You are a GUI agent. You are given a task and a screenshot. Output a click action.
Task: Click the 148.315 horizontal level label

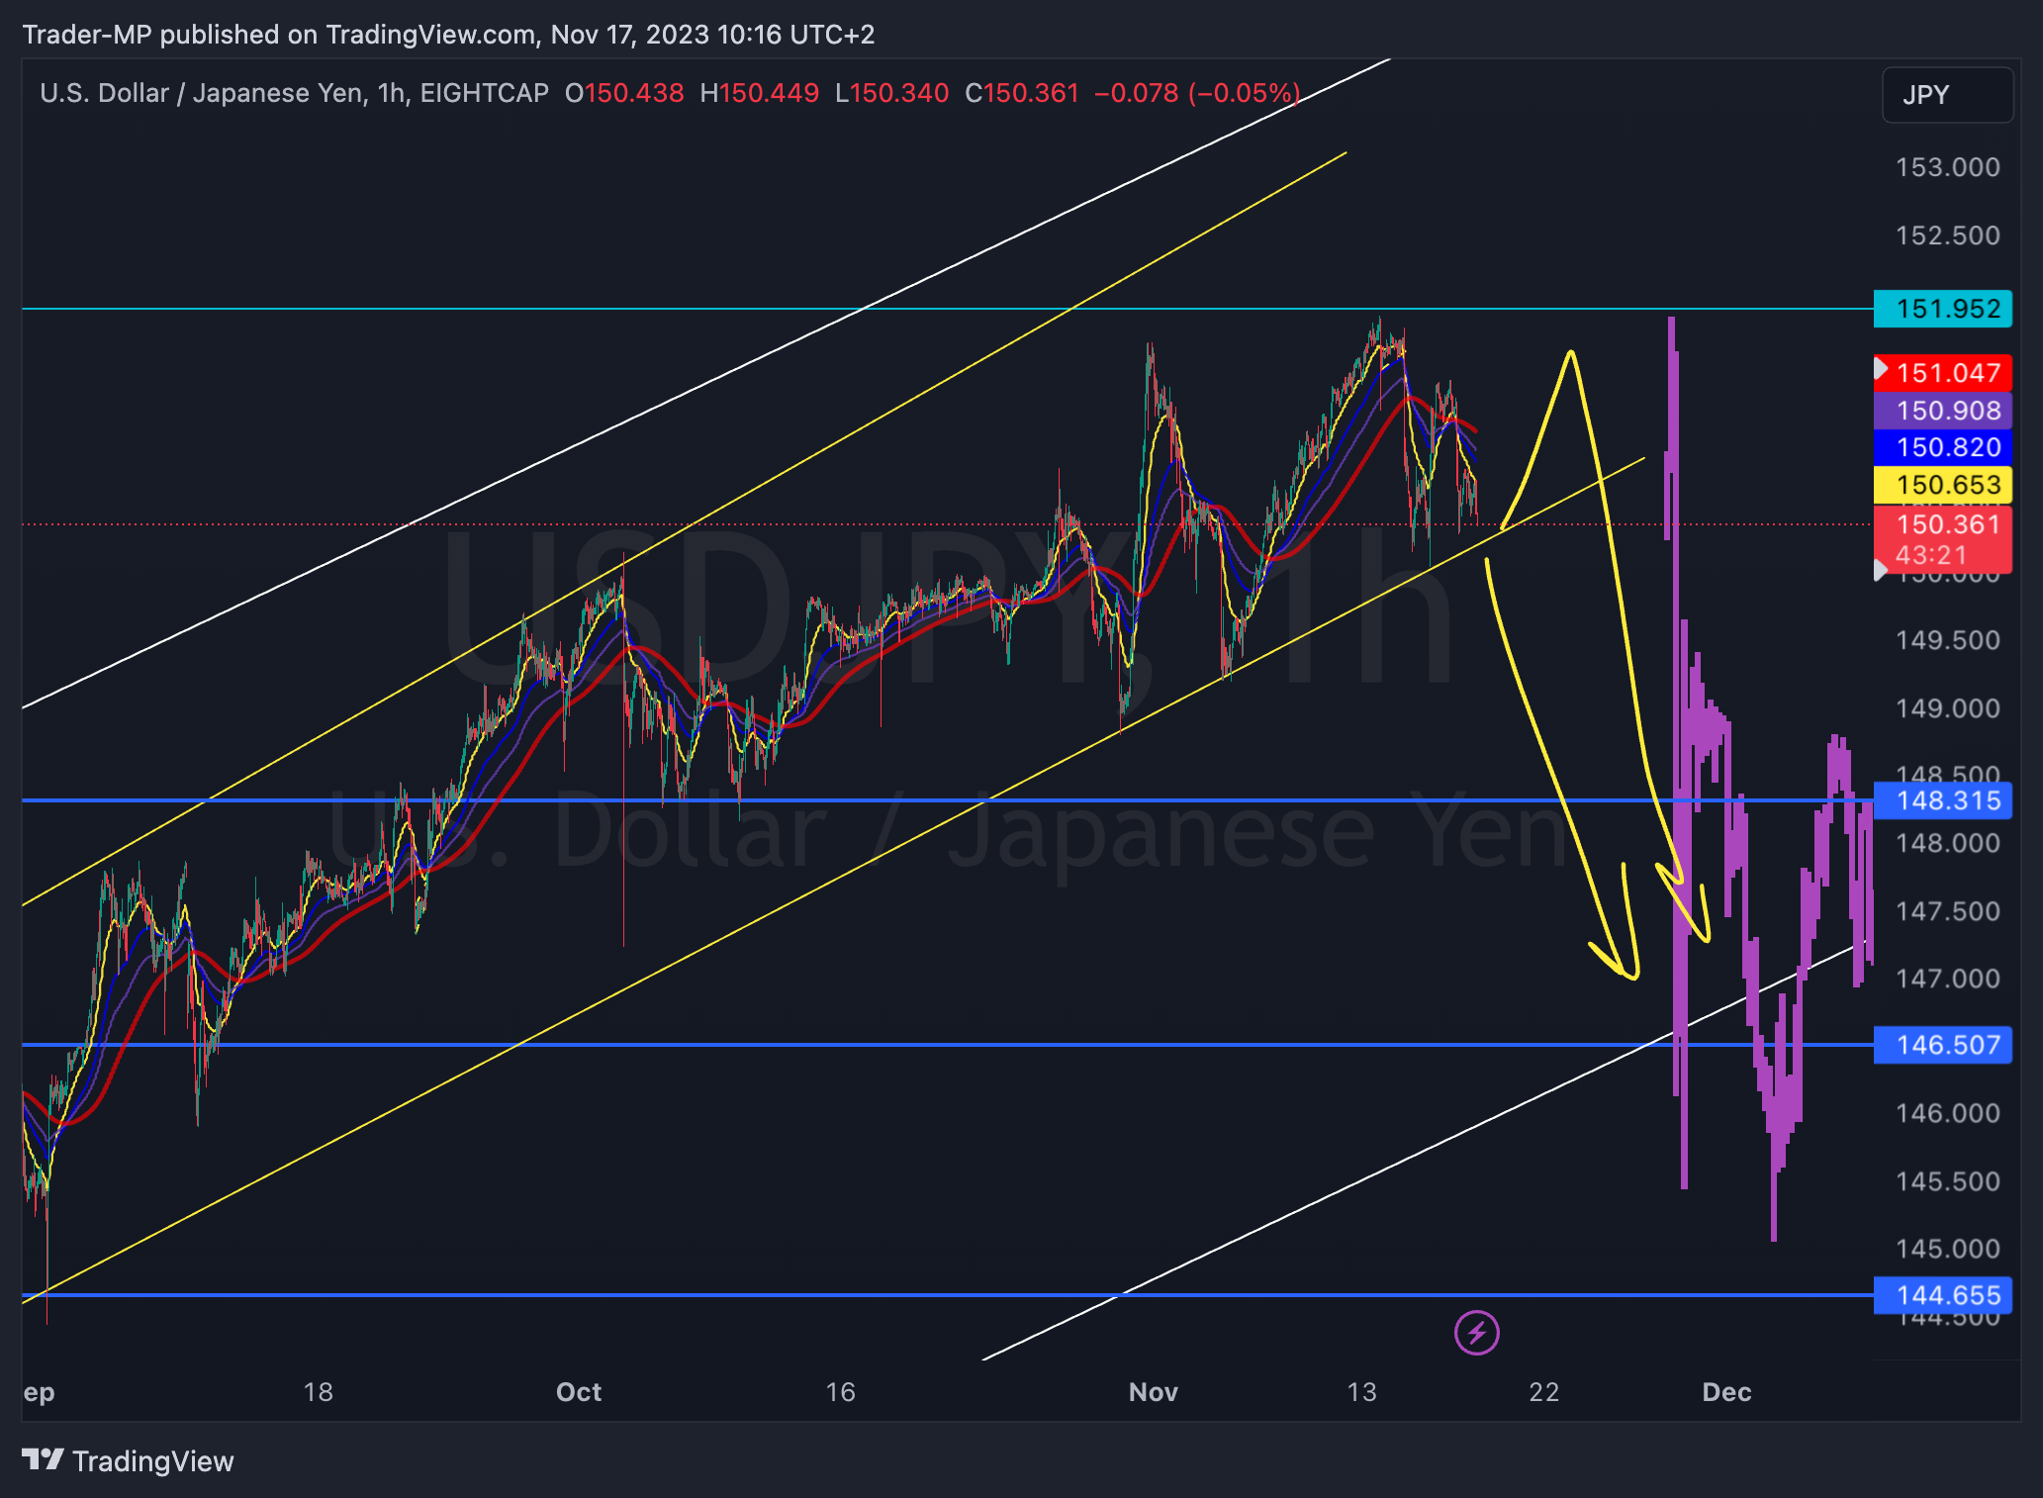pyautogui.click(x=1943, y=800)
